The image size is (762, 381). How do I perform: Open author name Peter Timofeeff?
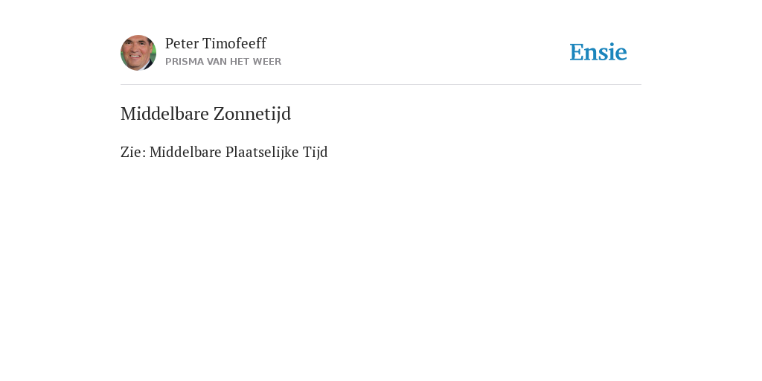pyautogui.click(x=216, y=43)
